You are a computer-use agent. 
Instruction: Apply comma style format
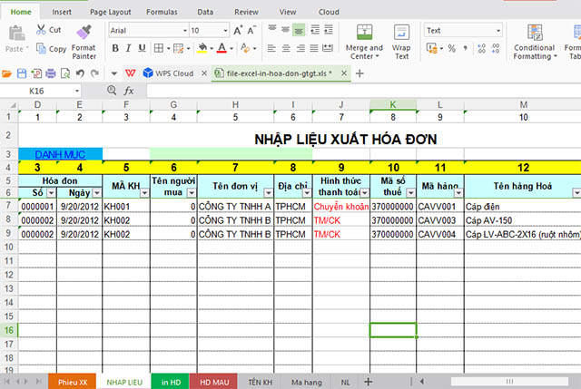click(x=466, y=48)
